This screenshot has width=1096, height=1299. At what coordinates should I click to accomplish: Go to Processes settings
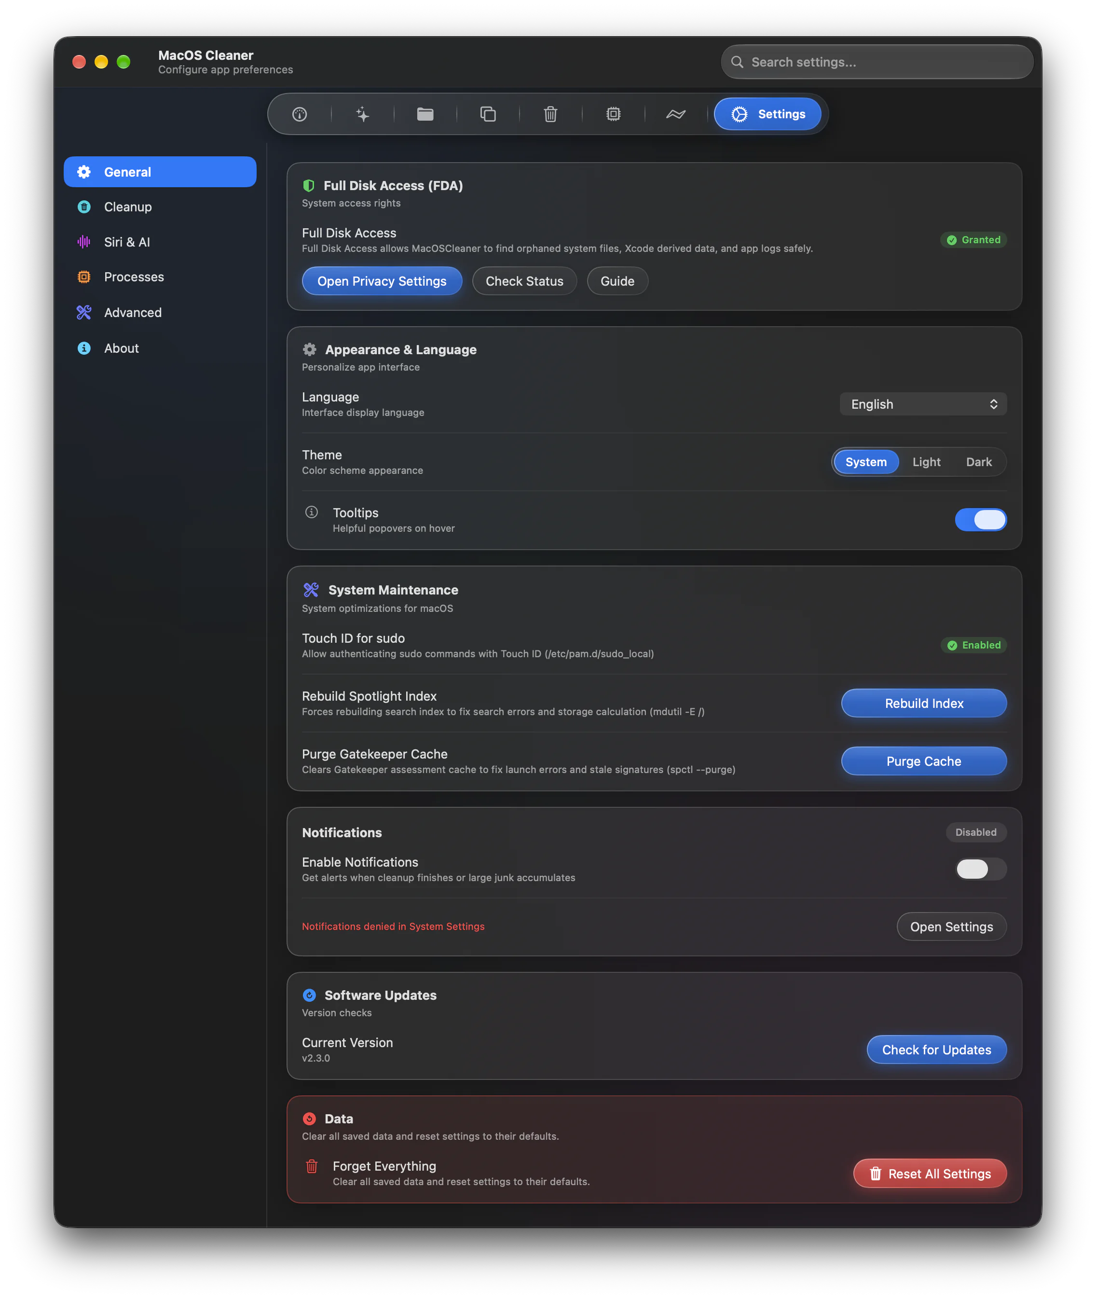click(x=160, y=277)
